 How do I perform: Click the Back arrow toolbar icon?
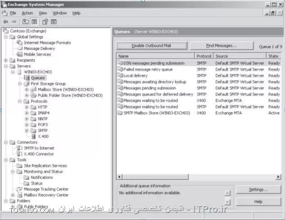[x=6, y=22]
